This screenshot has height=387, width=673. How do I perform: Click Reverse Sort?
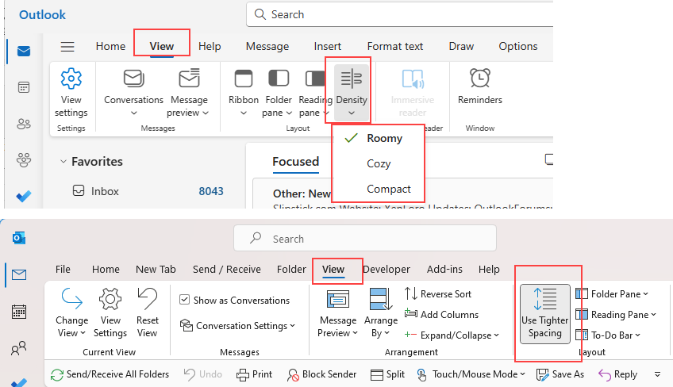click(438, 294)
